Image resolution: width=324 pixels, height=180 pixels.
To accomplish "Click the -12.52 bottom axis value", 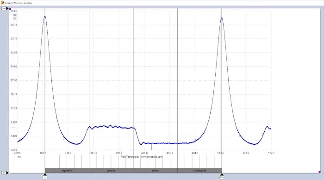I will click(14, 150).
